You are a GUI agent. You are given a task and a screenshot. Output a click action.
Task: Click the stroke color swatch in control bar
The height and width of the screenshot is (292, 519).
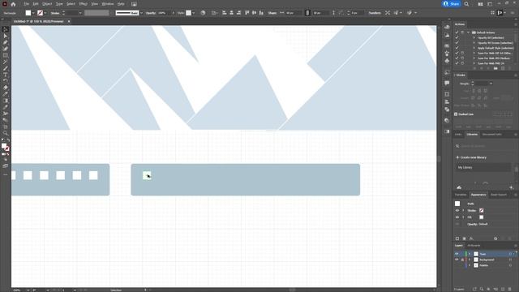[40, 13]
